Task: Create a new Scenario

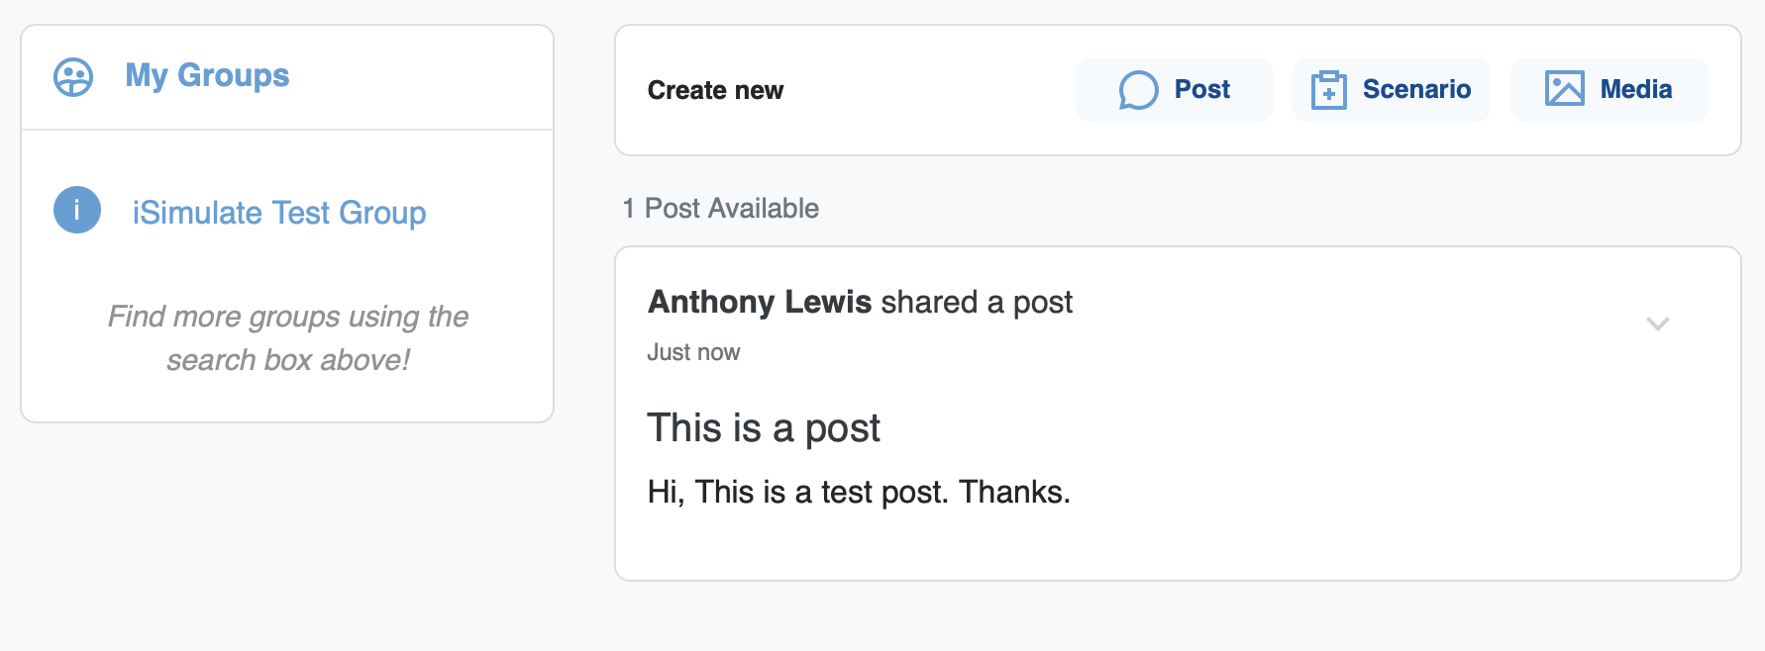Action: [1391, 89]
